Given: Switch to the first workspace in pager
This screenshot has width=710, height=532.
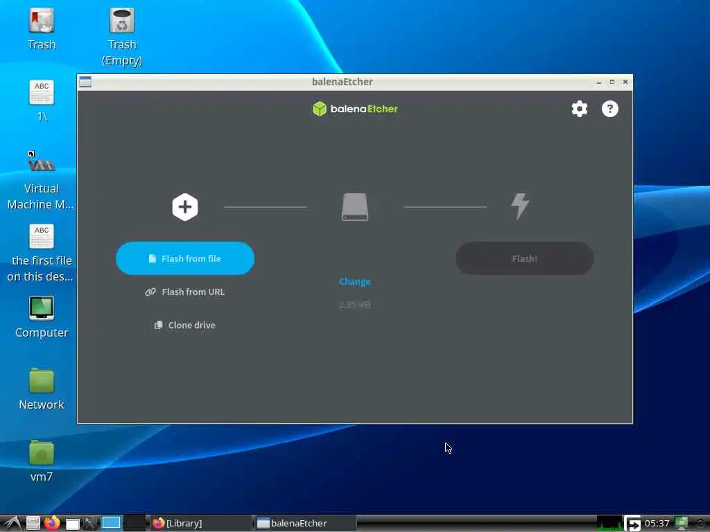Looking at the screenshot, I should point(111,523).
